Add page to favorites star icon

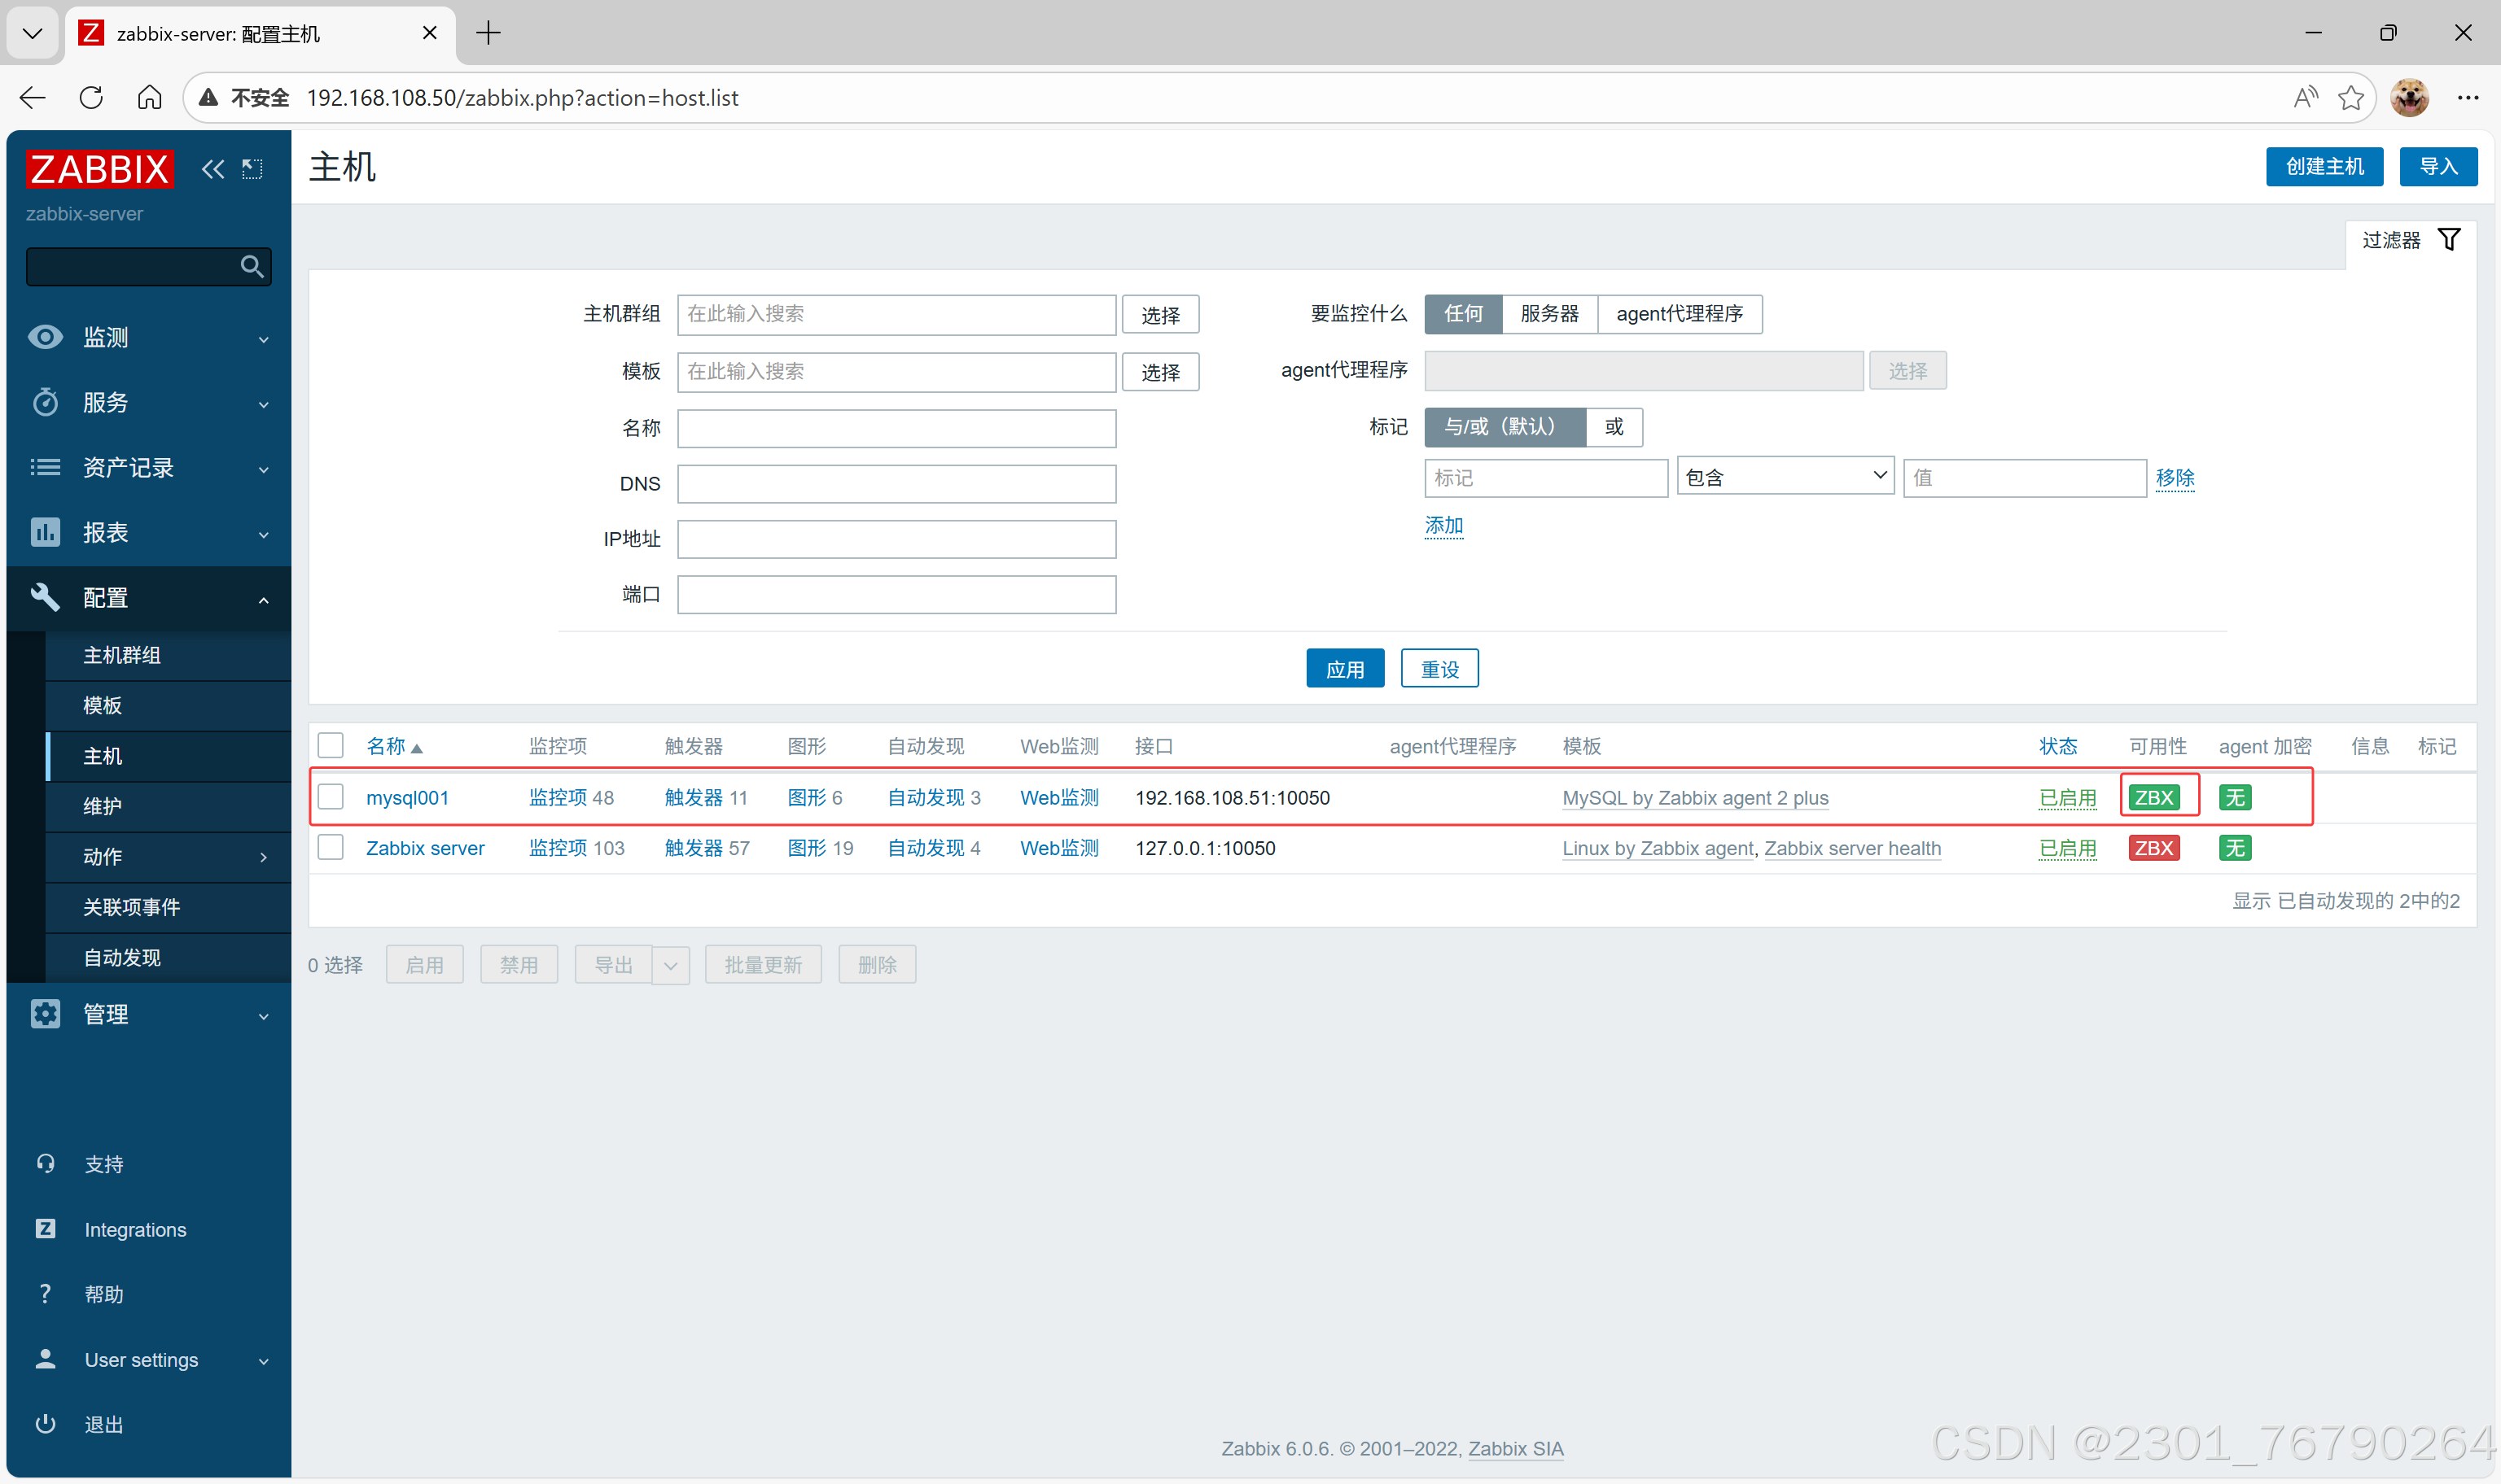coord(2350,97)
